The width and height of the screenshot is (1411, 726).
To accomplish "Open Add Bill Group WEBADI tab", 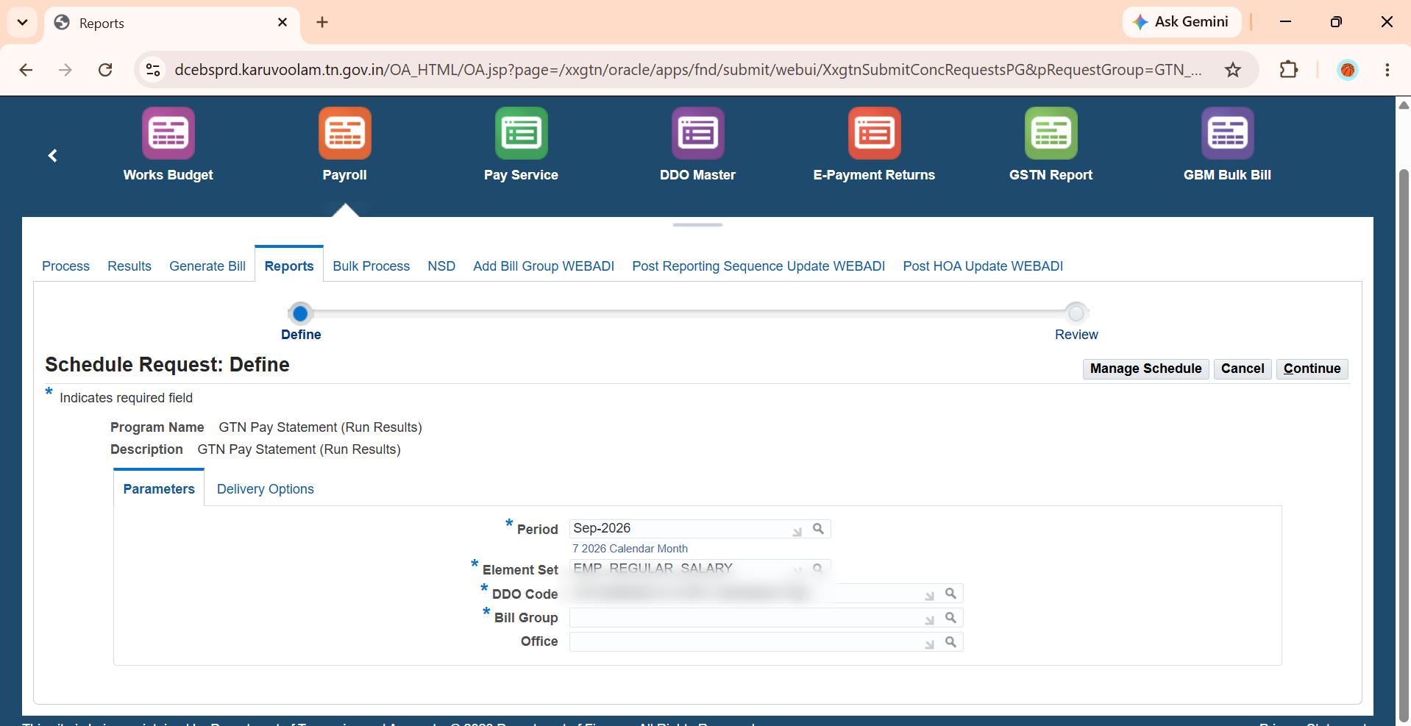I will point(544,266).
